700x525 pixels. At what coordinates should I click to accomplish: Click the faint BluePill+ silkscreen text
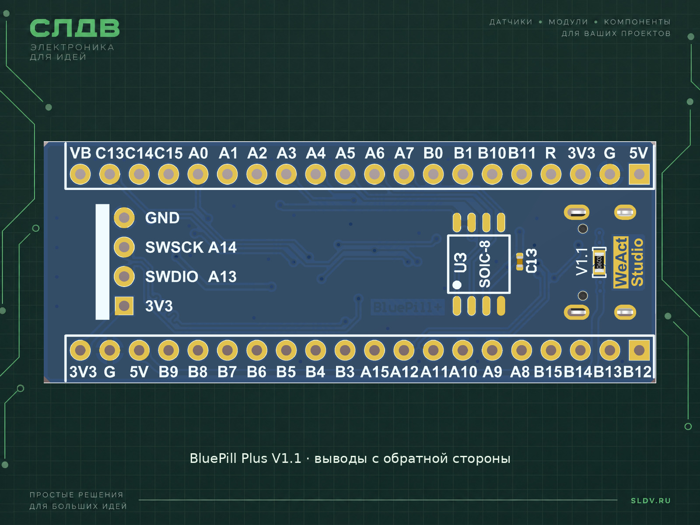pos(407,308)
